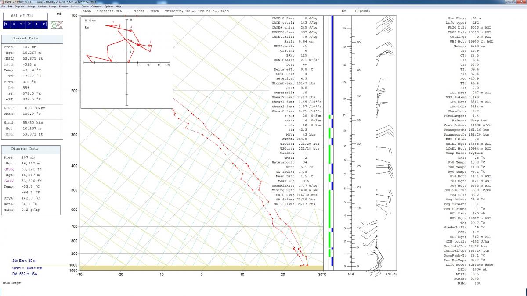Select the 'SWEAT: 264.8' index row

click(x=295, y=139)
